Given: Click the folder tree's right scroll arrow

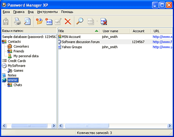Looking at the screenshot, I should point(54,126).
